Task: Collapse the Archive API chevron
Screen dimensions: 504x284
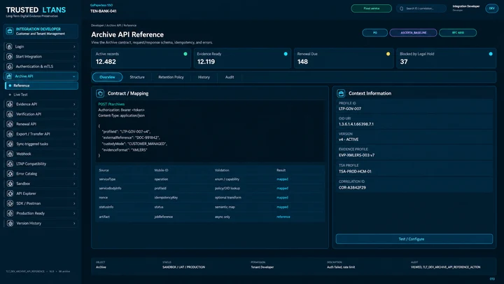Action: point(74,76)
